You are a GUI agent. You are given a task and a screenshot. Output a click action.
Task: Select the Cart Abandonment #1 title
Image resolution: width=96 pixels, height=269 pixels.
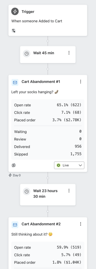point(41,82)
